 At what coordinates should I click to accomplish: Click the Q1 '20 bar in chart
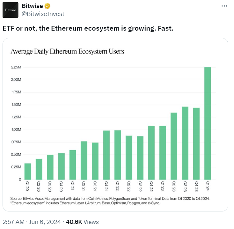(28, 172)
